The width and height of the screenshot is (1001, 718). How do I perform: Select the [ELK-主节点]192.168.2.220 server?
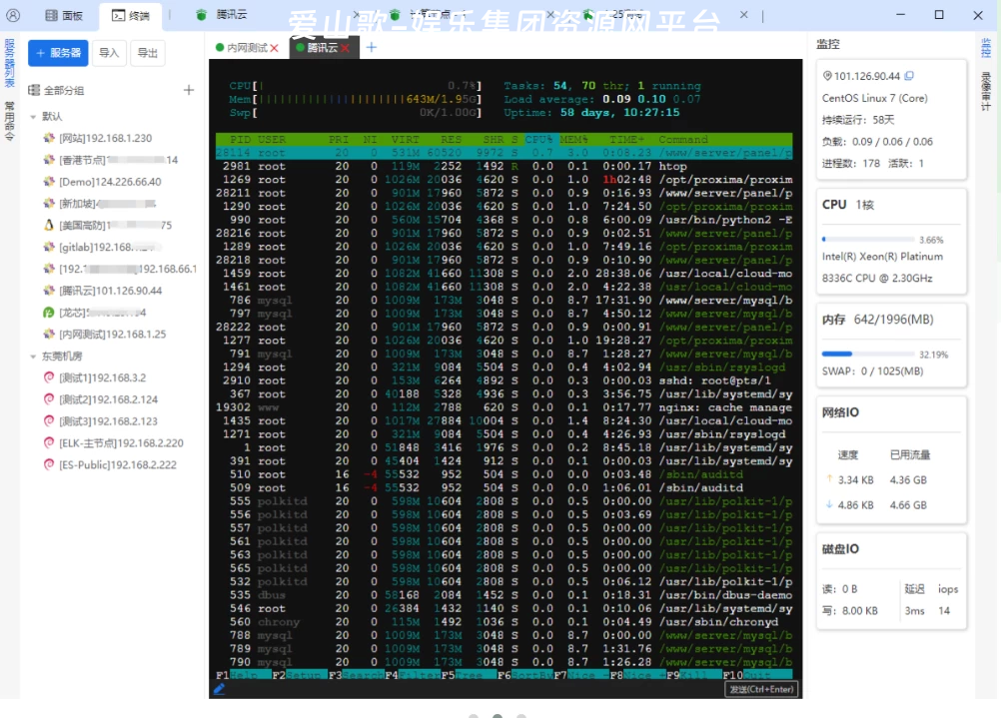coord(120,442)
